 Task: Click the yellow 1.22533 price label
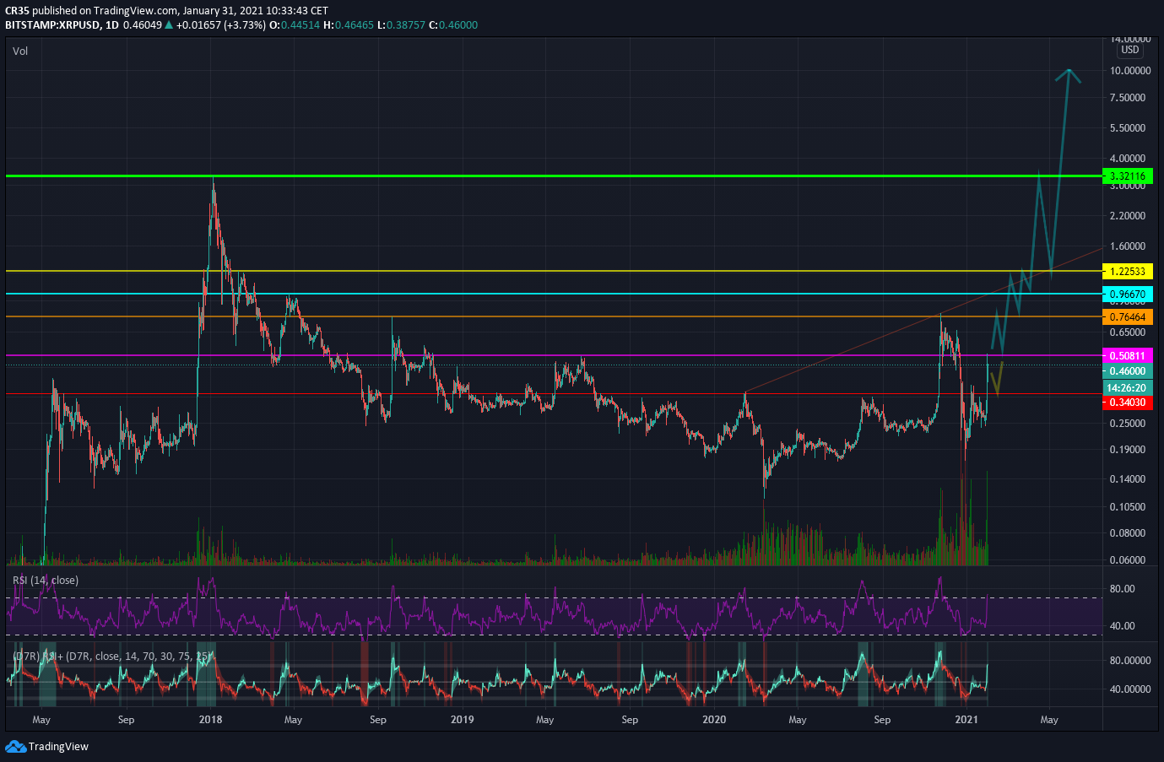(x=1128, y=272)
